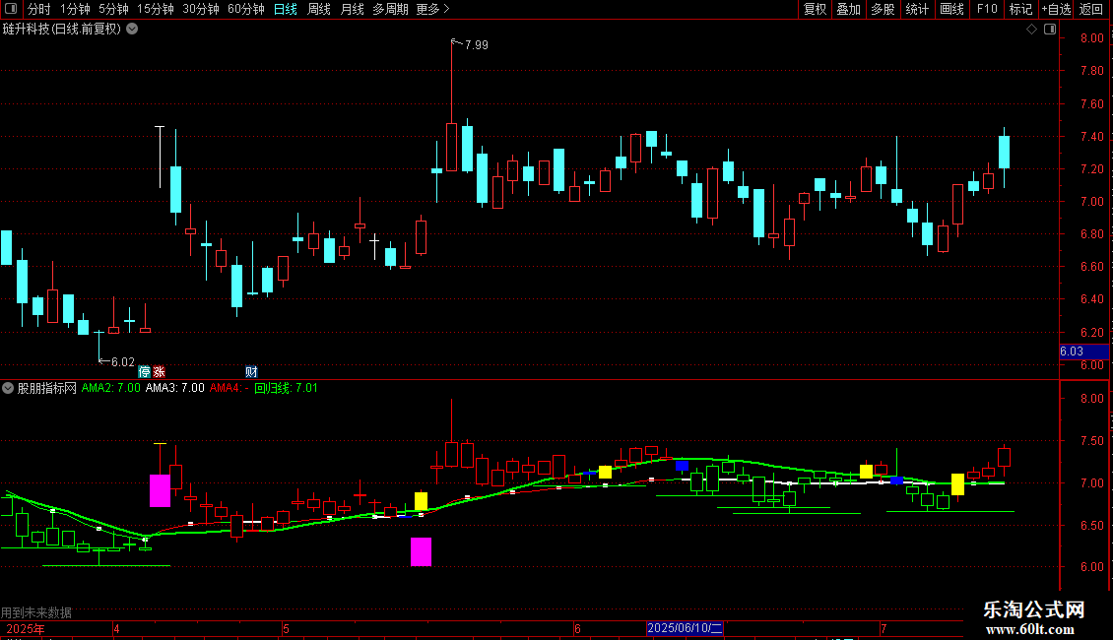Click the 2025年 label on timeline
The image size is (1113, 640).
(x=26, y=628)
